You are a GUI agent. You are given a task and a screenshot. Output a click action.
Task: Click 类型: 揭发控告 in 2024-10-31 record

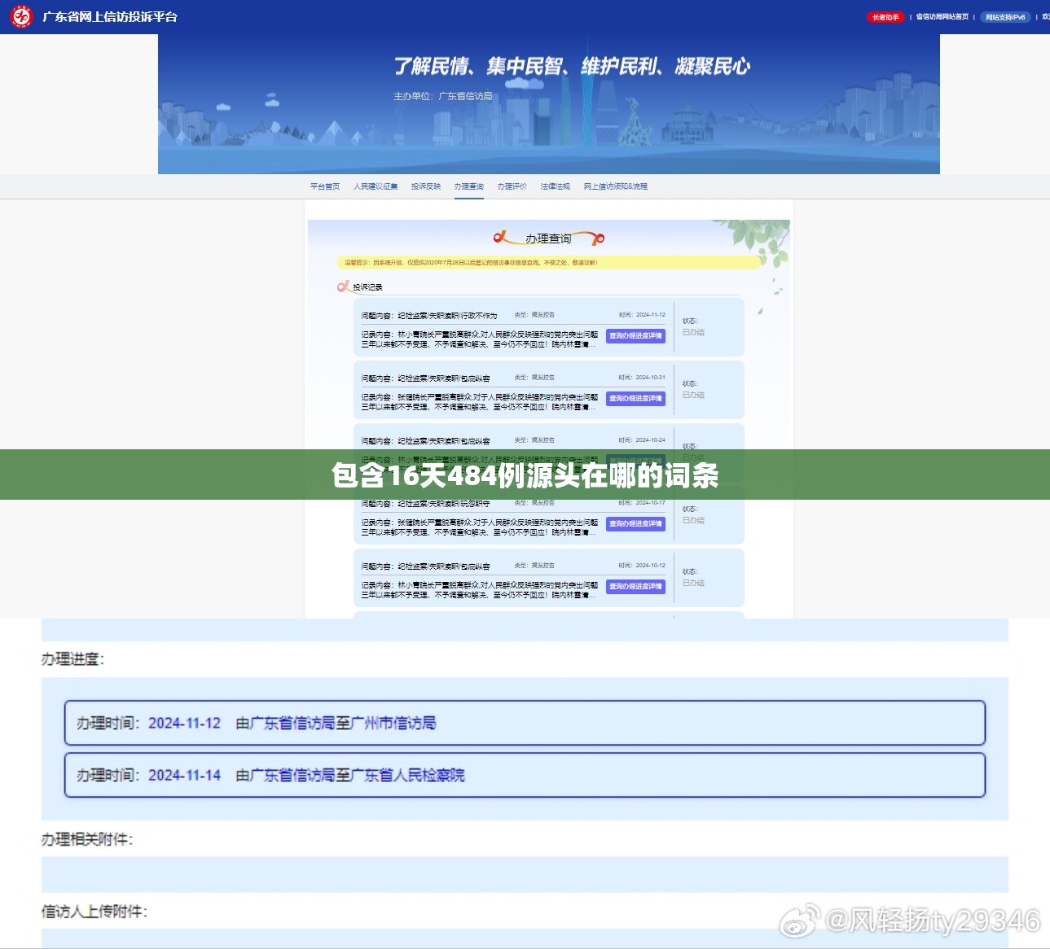tap(534, 378)
